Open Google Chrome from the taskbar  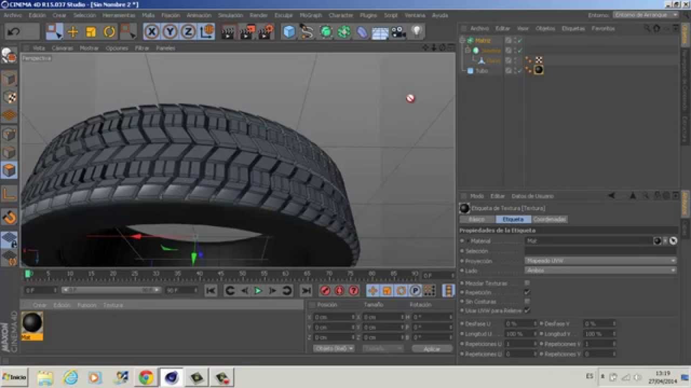tap(146, 377)
